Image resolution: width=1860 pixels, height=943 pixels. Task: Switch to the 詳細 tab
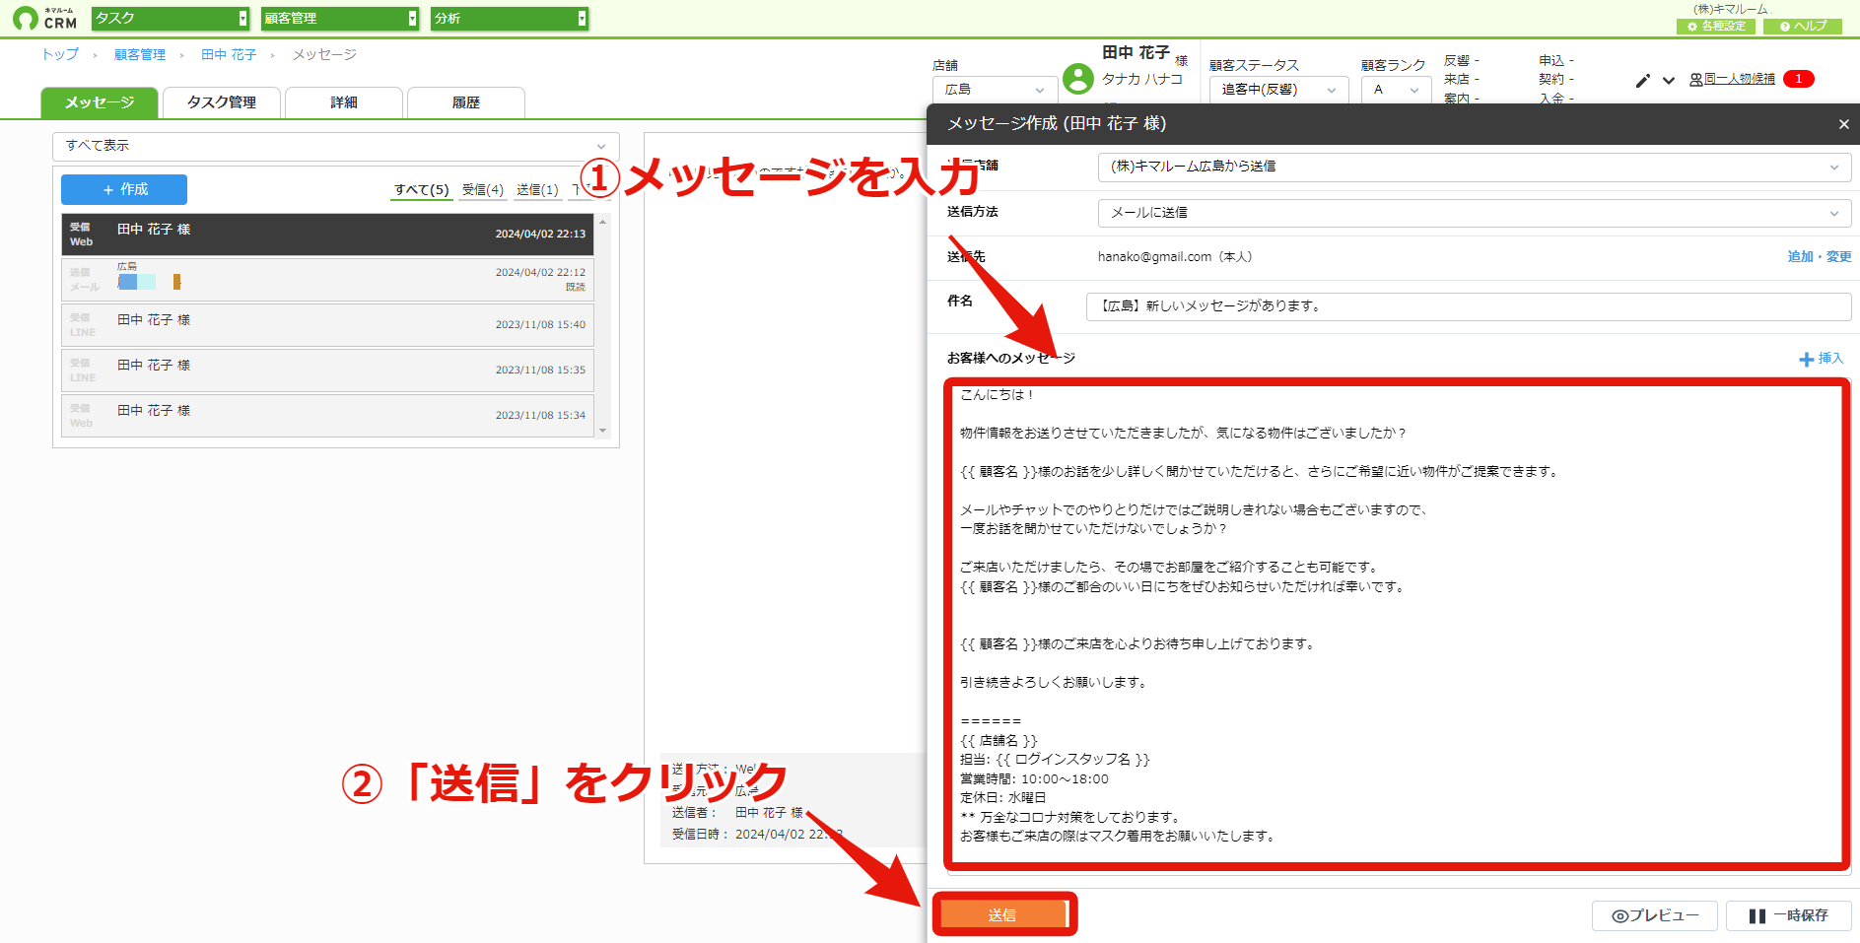coord(344,102)
